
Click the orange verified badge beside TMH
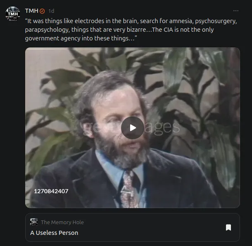(x=42, y=11)
